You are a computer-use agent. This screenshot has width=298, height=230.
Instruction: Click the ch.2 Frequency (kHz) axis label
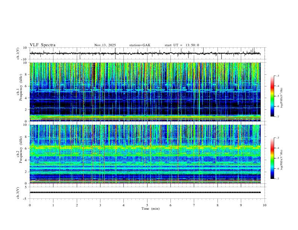(19, 149)
